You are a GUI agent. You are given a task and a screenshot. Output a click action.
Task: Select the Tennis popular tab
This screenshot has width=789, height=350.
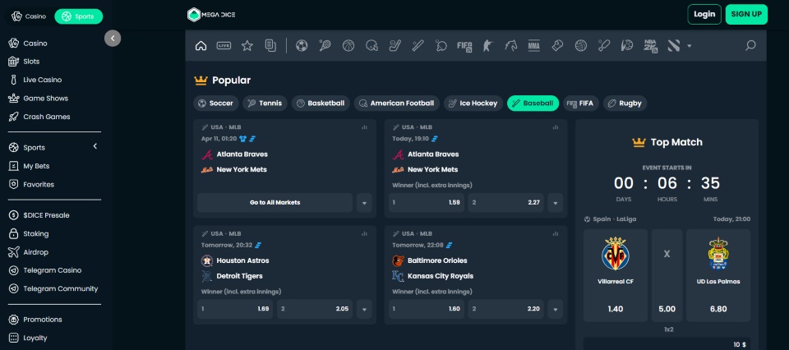[265, 103]
